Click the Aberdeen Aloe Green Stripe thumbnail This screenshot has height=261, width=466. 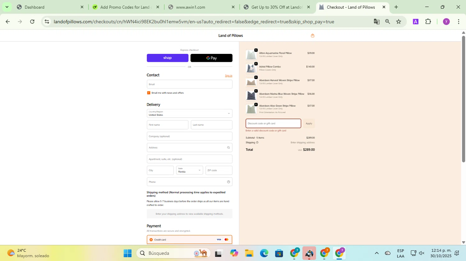(251, 109)
